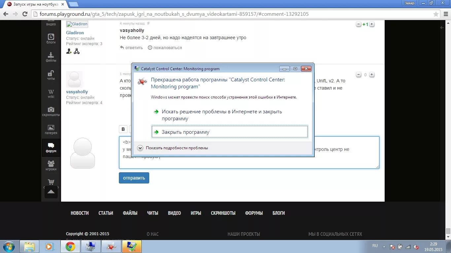Click the share network icon under Gladiron
The height and width of the screenshot is (253, 451).
tap(77, 51)
